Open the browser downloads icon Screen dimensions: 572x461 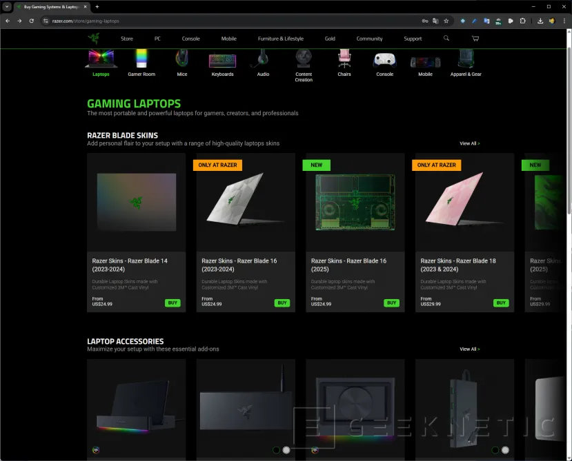click(540, 21)
